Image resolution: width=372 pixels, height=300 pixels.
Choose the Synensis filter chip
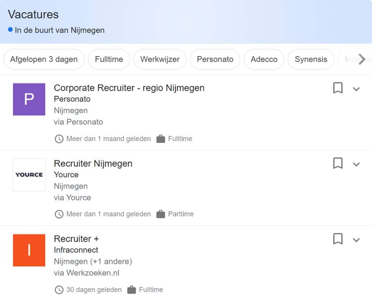click(311, 59)
